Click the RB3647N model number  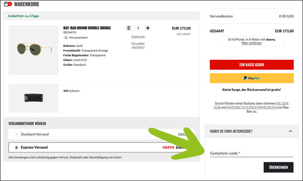(x=70, y=32)
